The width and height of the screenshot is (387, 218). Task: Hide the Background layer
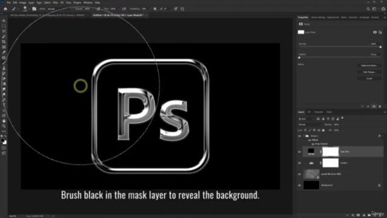pyautogui.click(x=299, y=185)
